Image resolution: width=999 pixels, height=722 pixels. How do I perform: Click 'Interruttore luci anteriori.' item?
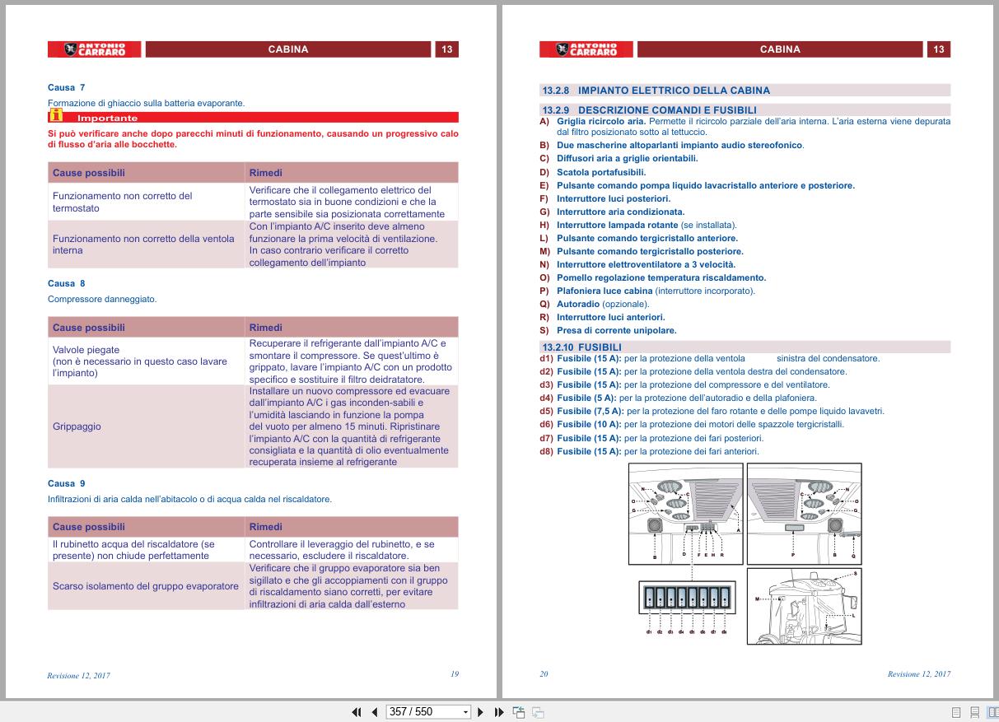tap(610, 317)
